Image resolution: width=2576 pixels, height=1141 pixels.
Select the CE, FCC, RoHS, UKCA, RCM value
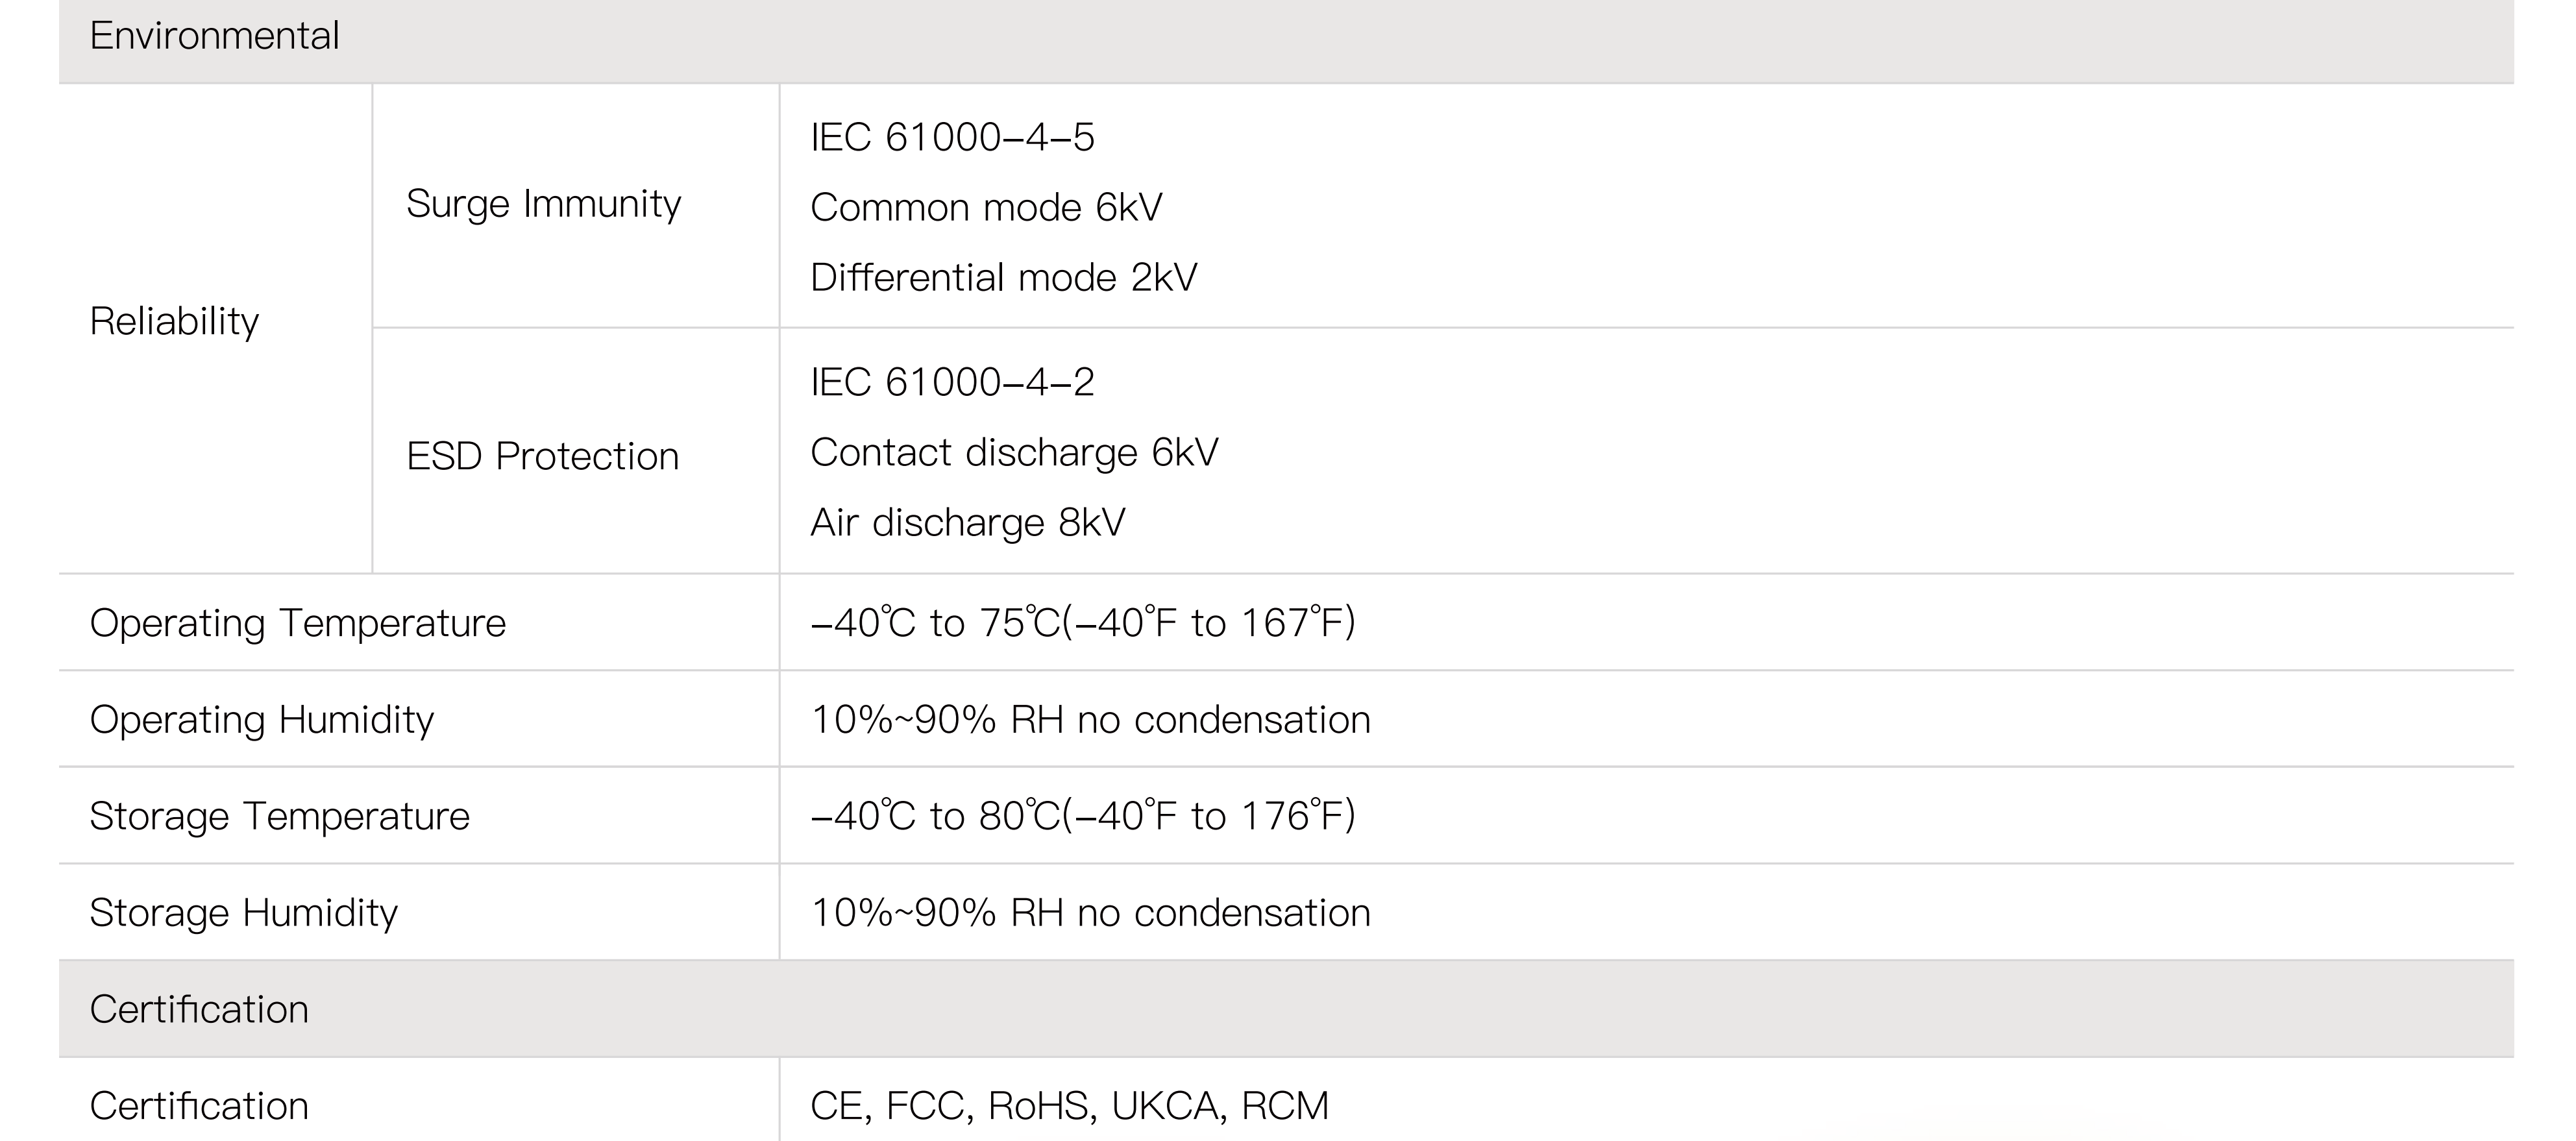coord(1069,1106)
